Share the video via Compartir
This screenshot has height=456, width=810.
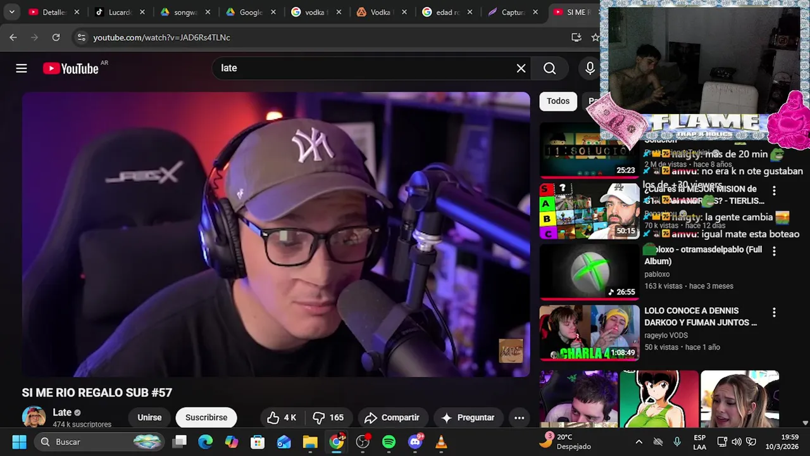click(x=392, y=417)
